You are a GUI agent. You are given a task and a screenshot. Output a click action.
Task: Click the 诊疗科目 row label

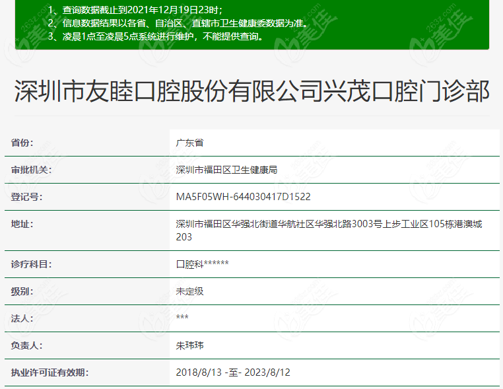[x=31, y=264]
